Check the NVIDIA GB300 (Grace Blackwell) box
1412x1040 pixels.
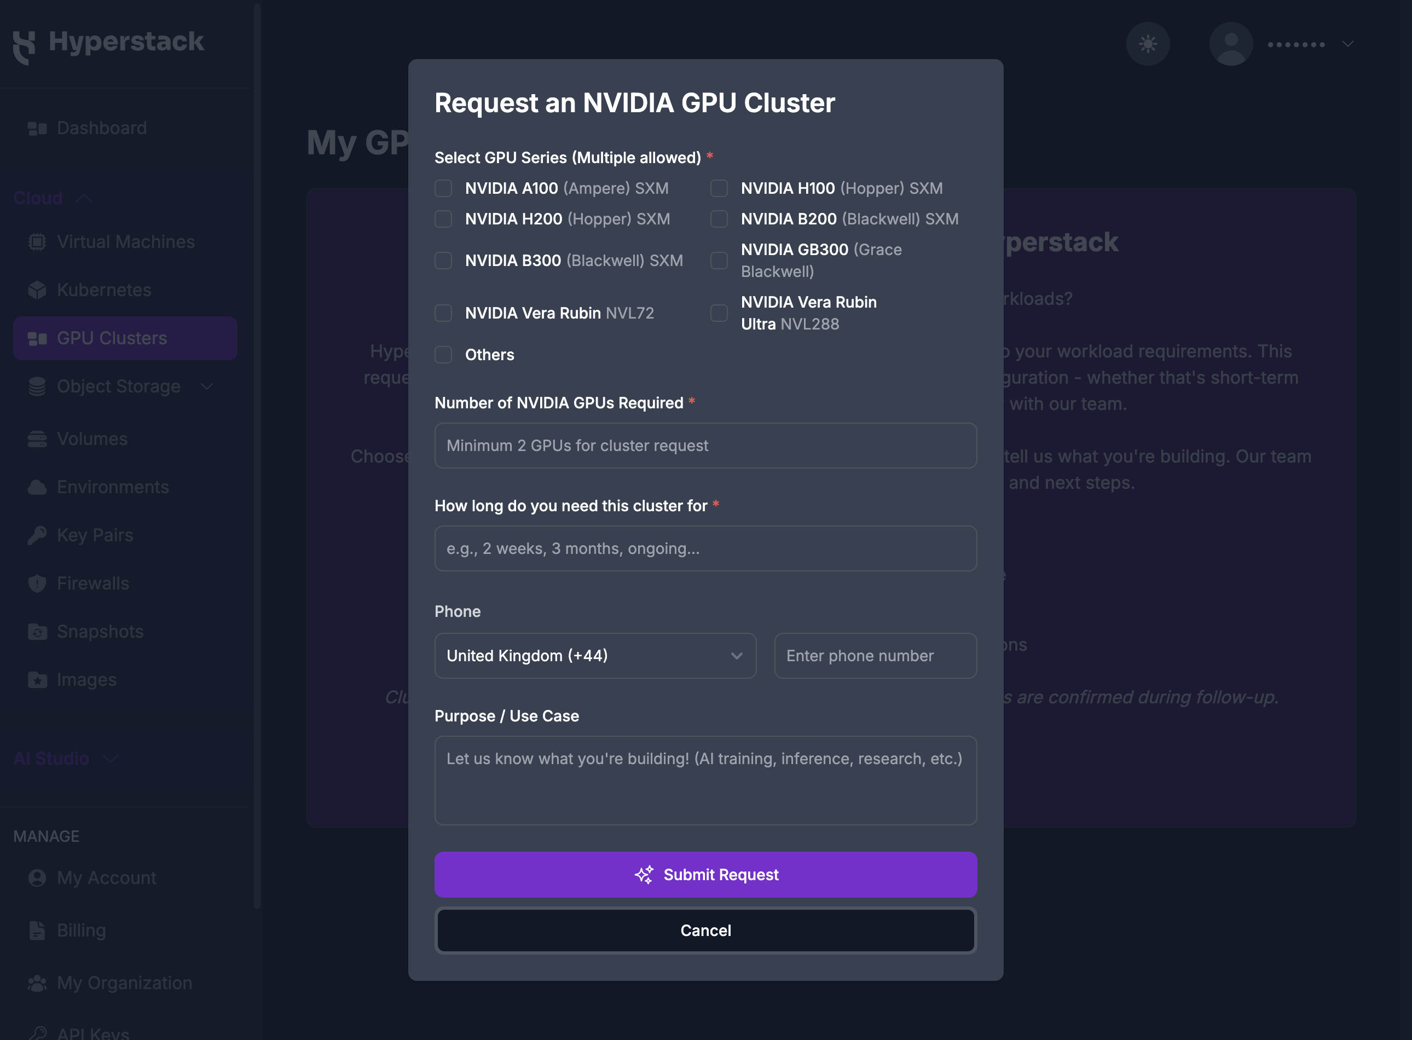pyautogui.click(x=719, y=261)
